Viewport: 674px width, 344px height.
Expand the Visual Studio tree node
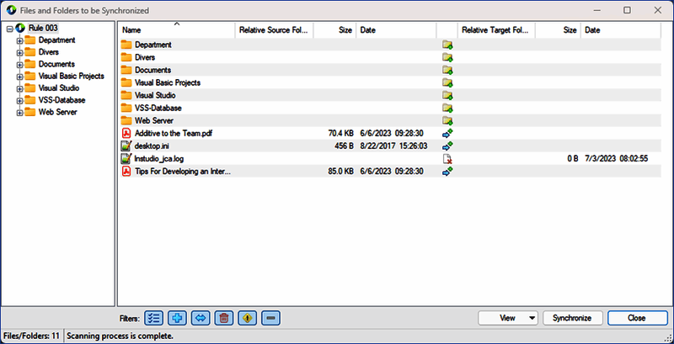coord(19,89)
